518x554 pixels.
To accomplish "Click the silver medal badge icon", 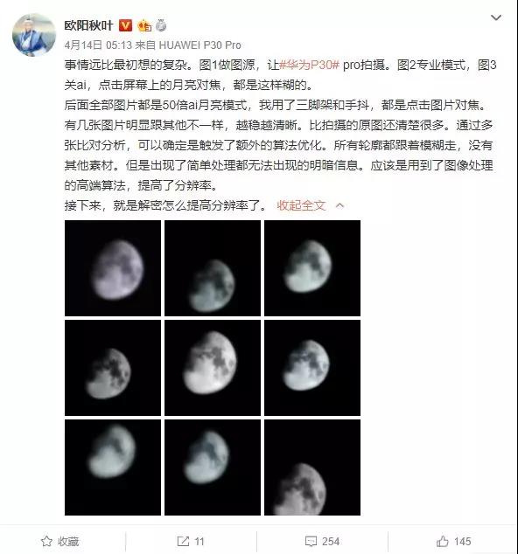I will click(x=161, y=25).
